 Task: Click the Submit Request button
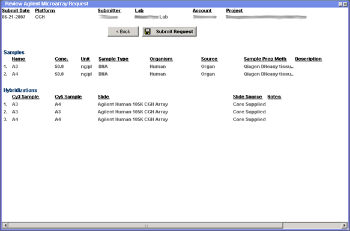(x=169, y=31)
